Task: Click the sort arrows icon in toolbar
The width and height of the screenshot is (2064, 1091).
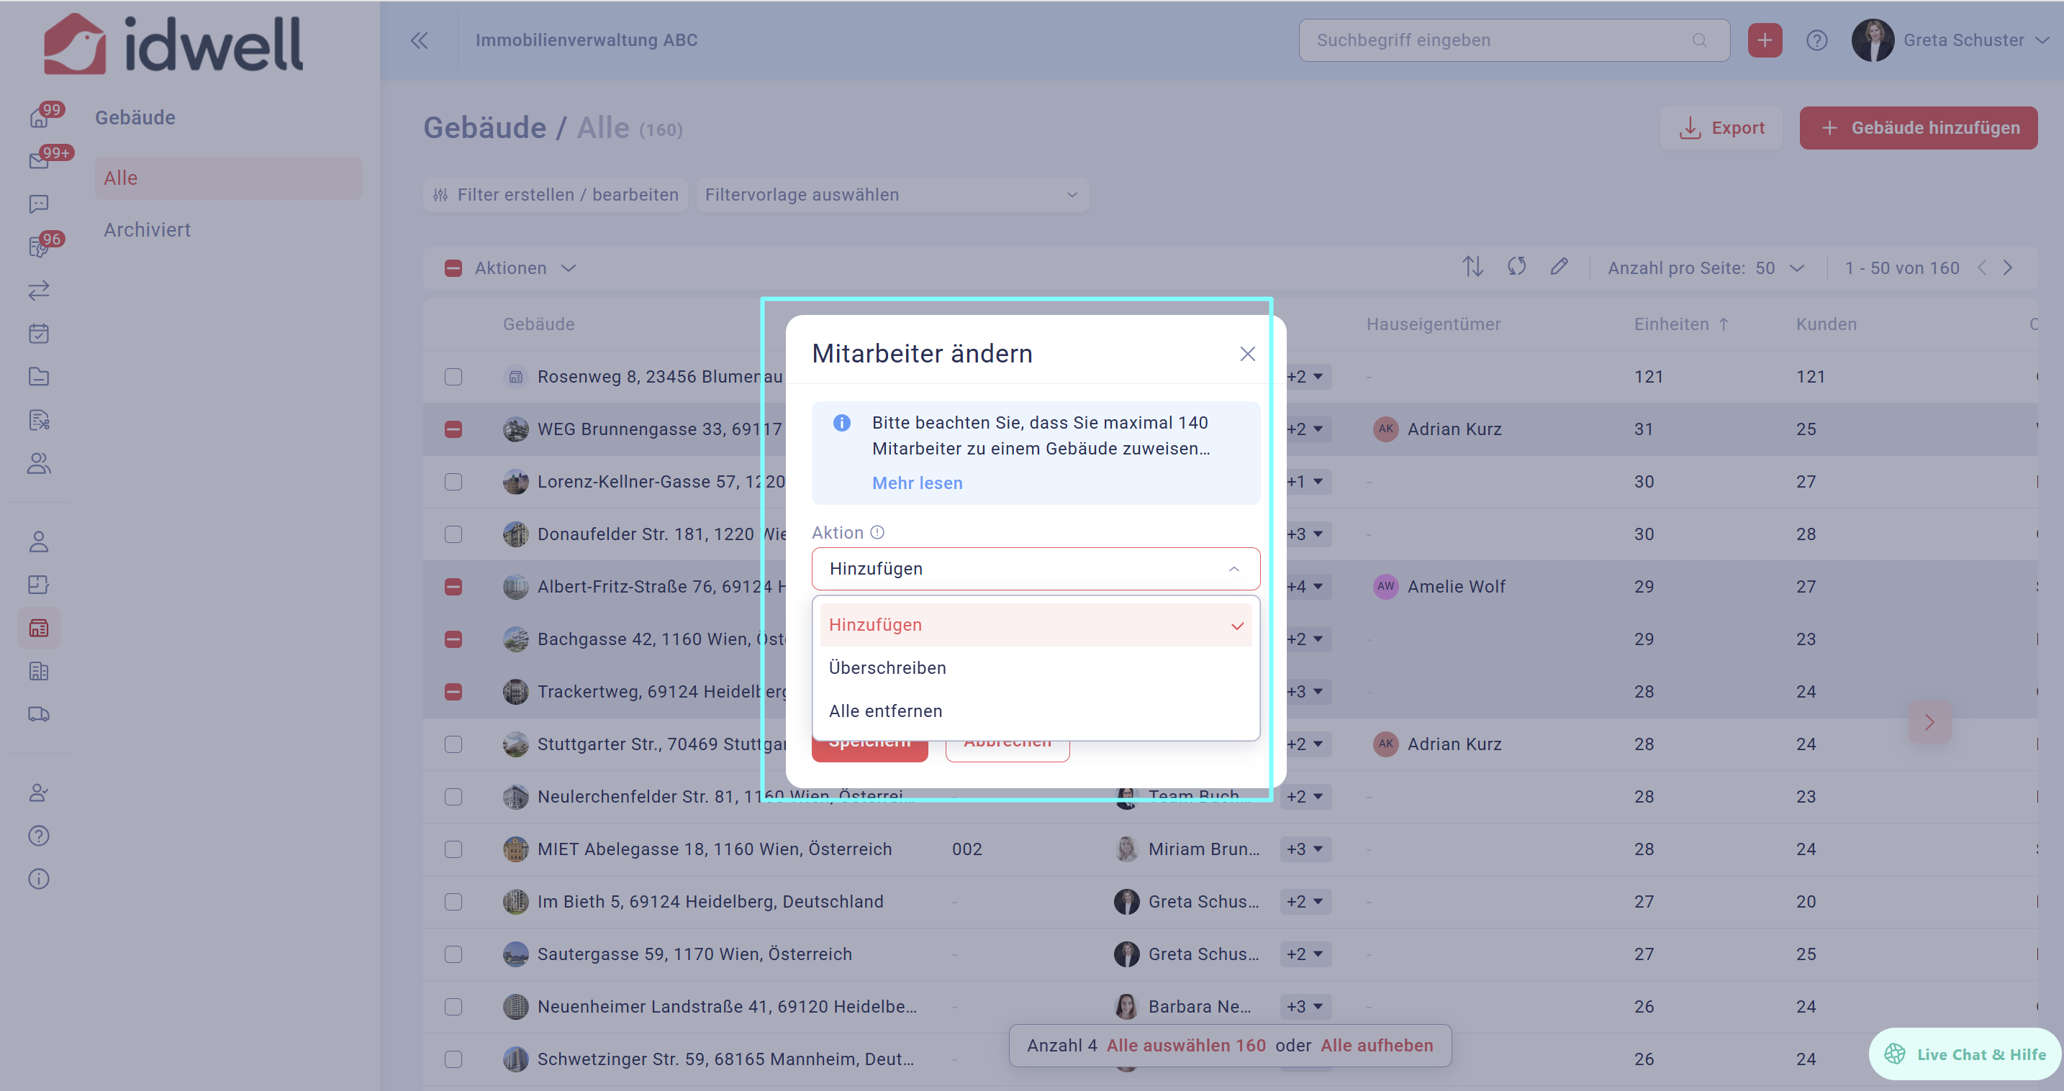Action: pyautogui.click(x=1472, y=268)
